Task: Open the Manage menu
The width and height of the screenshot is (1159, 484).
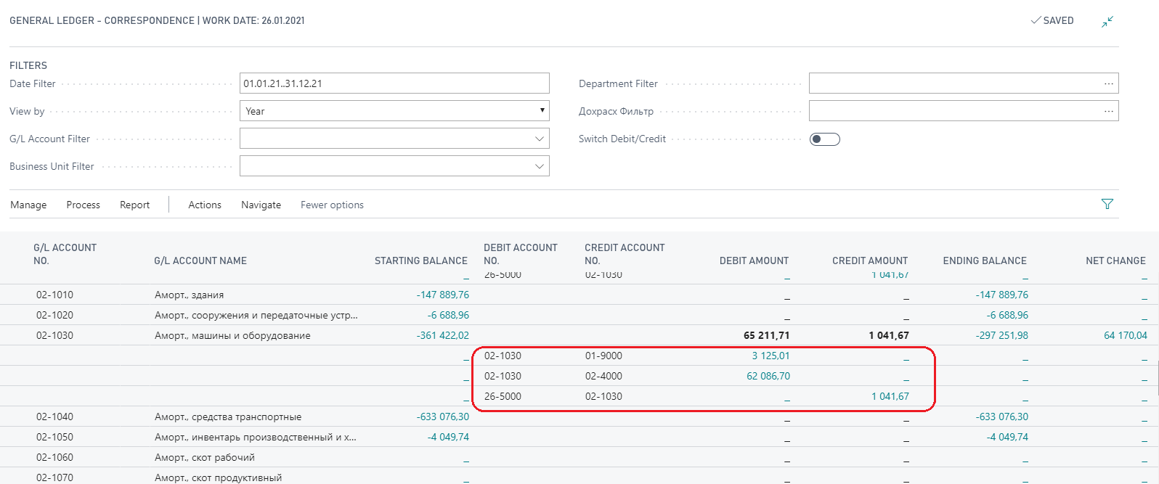Action: click(x=28, y=205)
